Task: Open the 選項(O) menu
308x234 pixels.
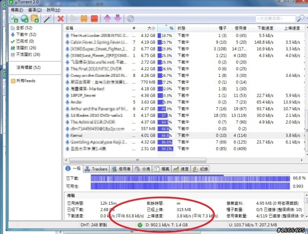Action: click(35, 10)
